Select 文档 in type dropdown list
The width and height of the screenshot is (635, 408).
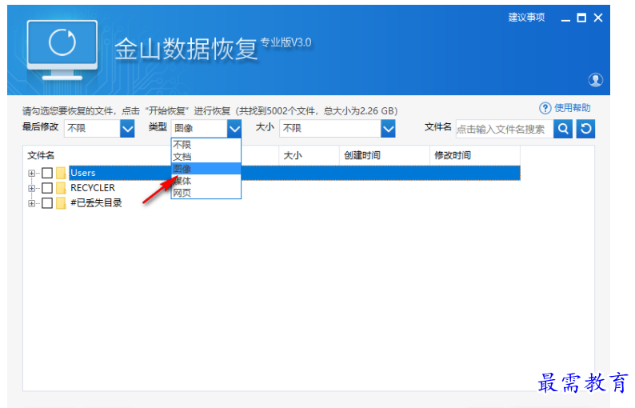pos(206,157)
